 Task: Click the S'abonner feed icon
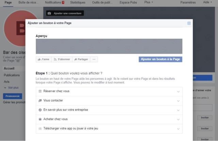(x=55, y=59)
